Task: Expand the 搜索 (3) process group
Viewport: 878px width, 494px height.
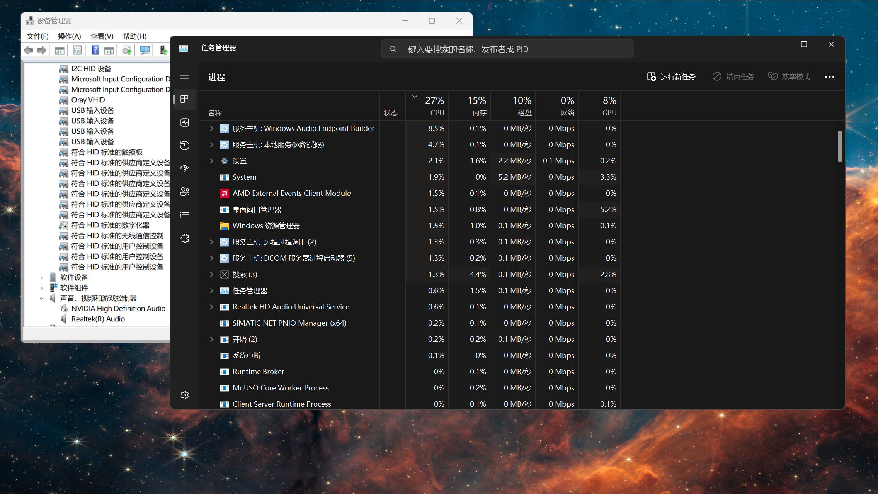Action: click(211, 274)
